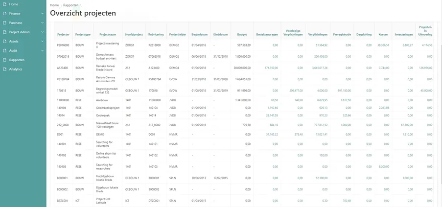Click the Project Admin document icon
This screenshot has width=442, height=207.
click(x=4, y=32)
